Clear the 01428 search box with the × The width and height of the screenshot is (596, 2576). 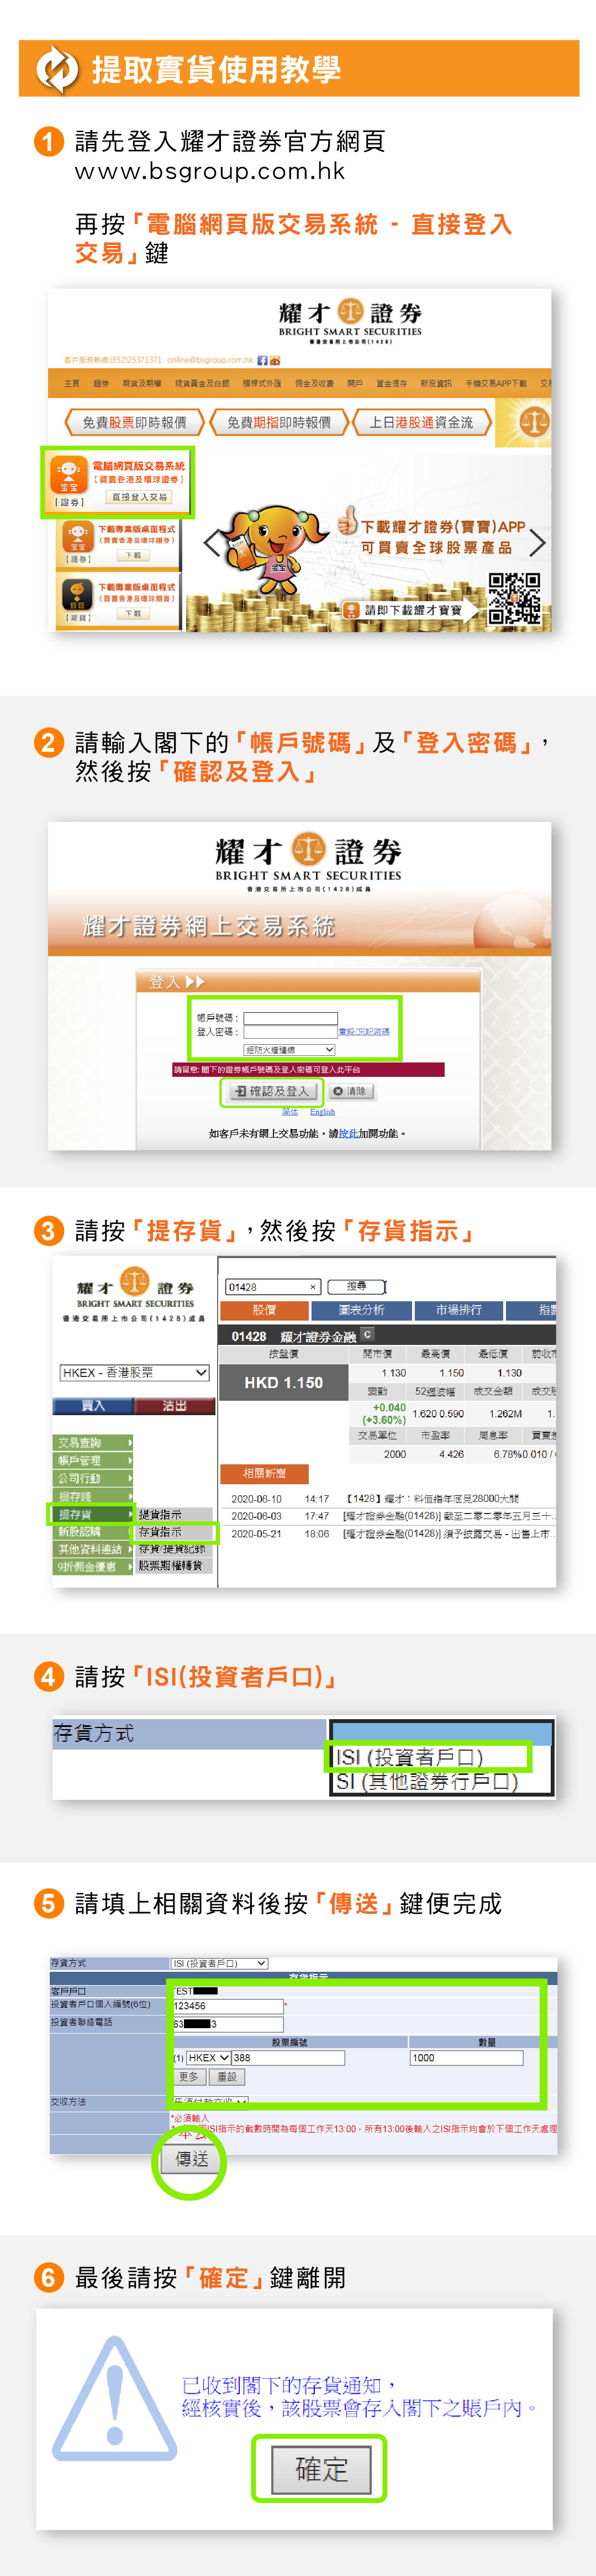[x=313, y=1287]
